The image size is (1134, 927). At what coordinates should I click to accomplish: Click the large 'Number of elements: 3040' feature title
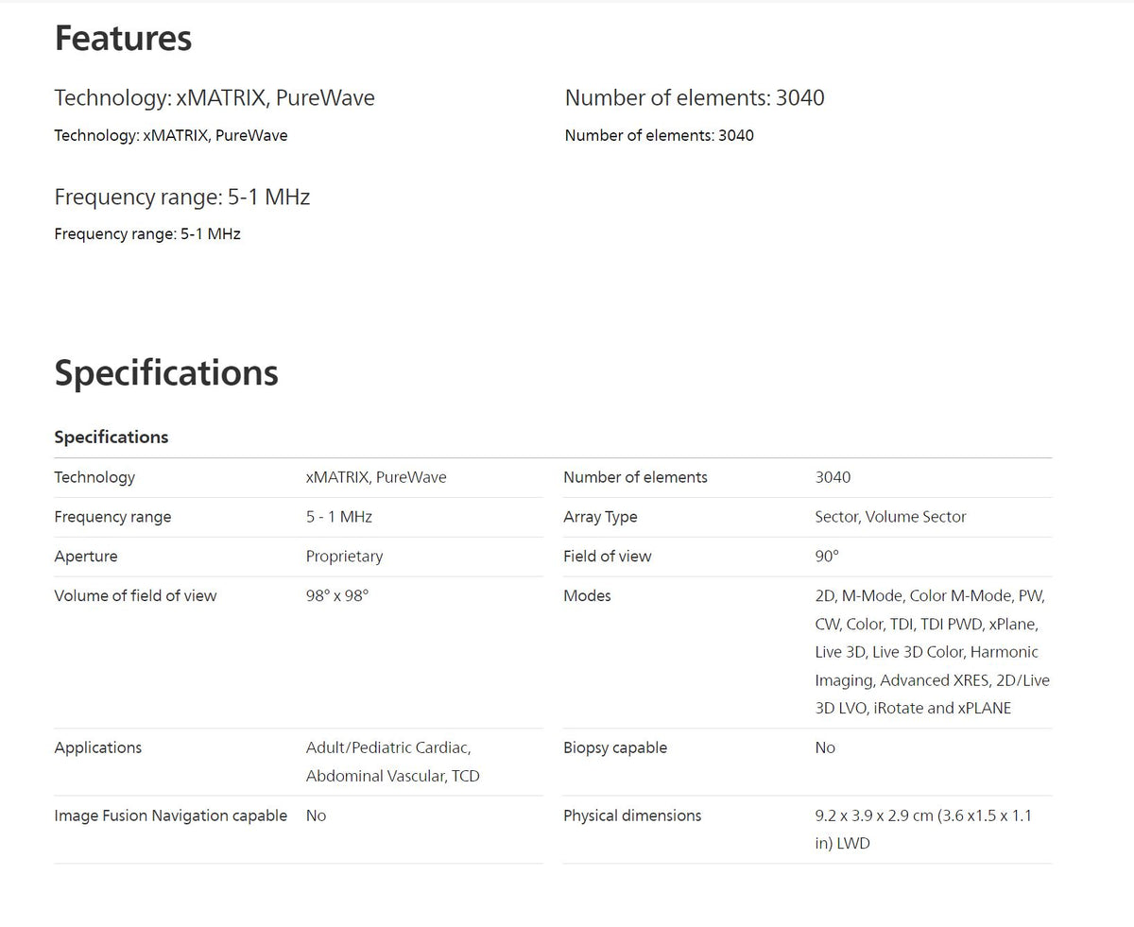(695, 97)
